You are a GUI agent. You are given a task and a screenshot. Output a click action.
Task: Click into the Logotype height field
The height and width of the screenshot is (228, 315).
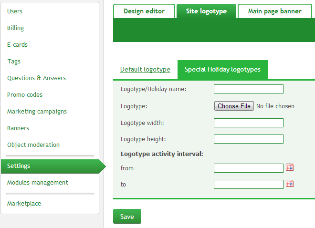click(249, 139)
